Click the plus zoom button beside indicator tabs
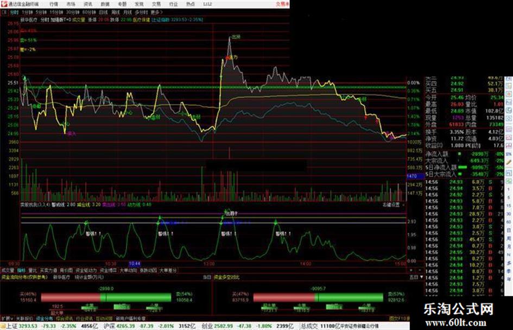Screen dimensions: 513x330 pos(411,270)
